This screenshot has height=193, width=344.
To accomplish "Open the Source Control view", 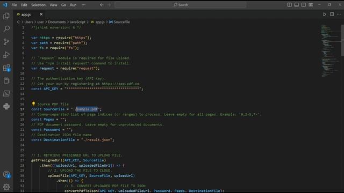I will click(6, 42).
